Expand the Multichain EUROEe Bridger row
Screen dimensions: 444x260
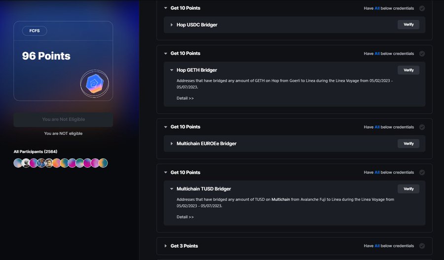click(172, 144)
